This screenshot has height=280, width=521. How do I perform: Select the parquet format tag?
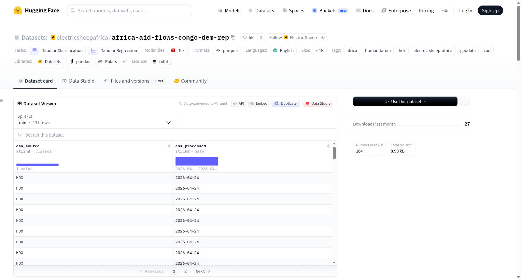tap(227, 50)
